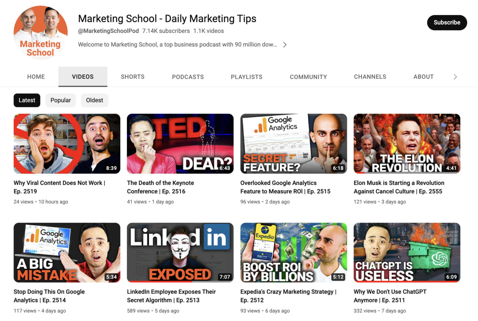Reveal more channel tabs with the arrow
Screen dimensions: 478x321
(x=455, y=76)
